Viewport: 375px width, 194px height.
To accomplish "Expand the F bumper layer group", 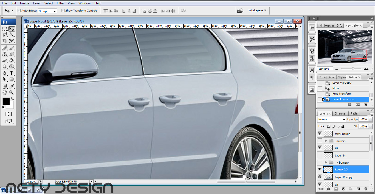I will pyautogui.click(x=326, y=162).
